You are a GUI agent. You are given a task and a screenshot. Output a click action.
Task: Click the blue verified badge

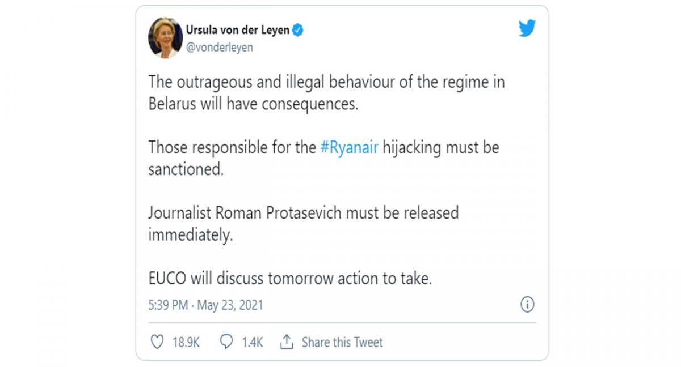click(x=296, y=31)
